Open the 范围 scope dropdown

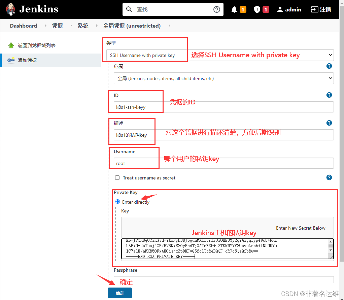(223, 78)
